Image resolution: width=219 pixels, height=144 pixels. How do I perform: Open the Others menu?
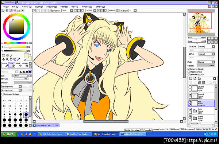click(x=100, y=7)
